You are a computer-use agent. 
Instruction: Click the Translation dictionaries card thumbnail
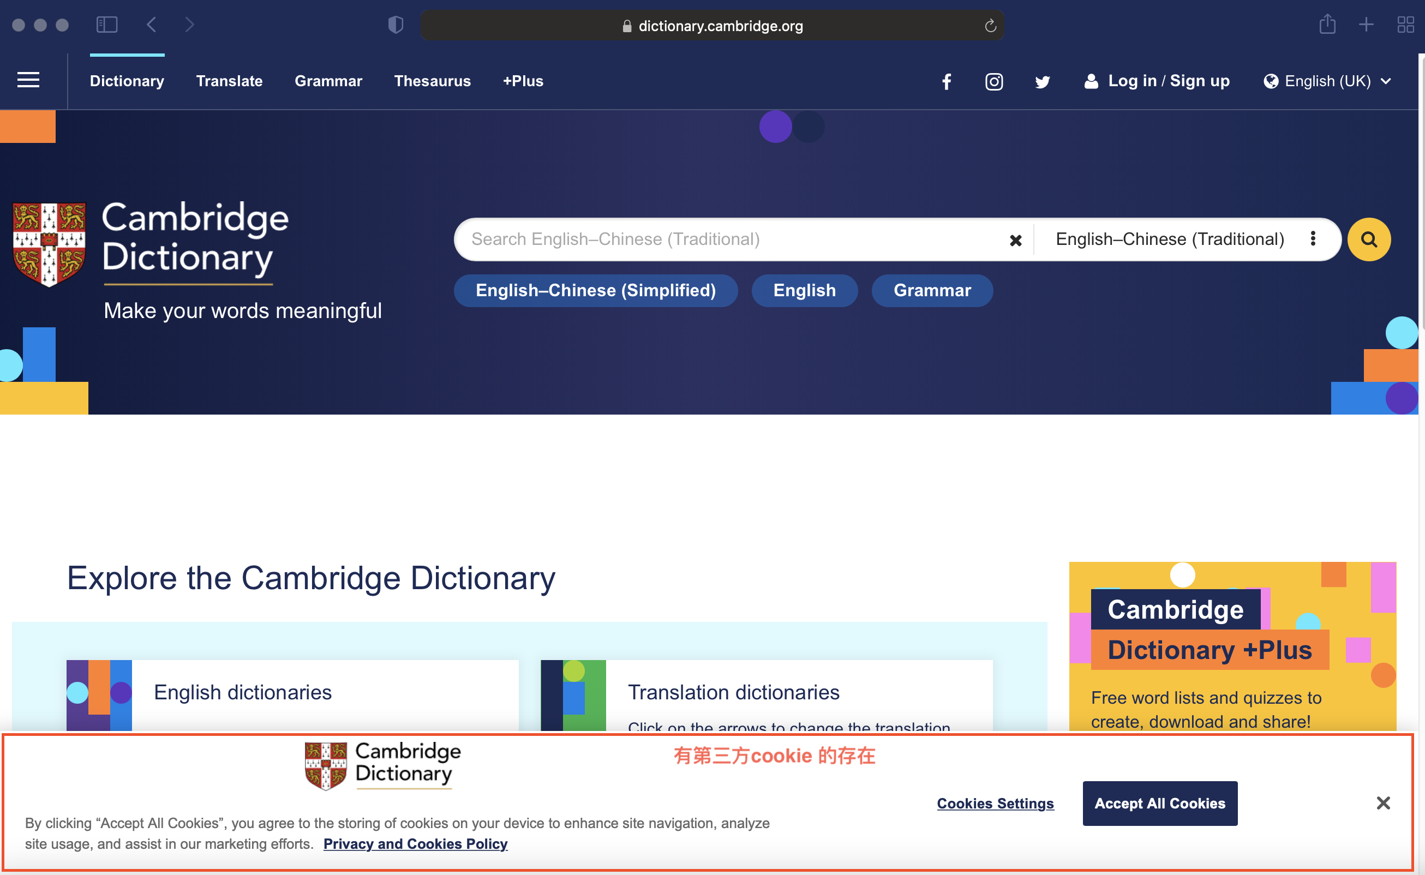pos(573,695)
